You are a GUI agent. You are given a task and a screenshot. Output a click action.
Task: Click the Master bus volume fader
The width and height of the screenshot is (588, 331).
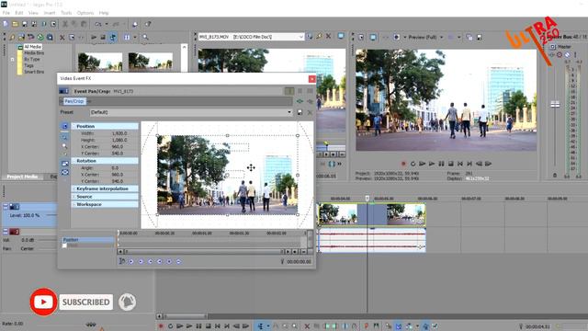click(x=555, y=104)
